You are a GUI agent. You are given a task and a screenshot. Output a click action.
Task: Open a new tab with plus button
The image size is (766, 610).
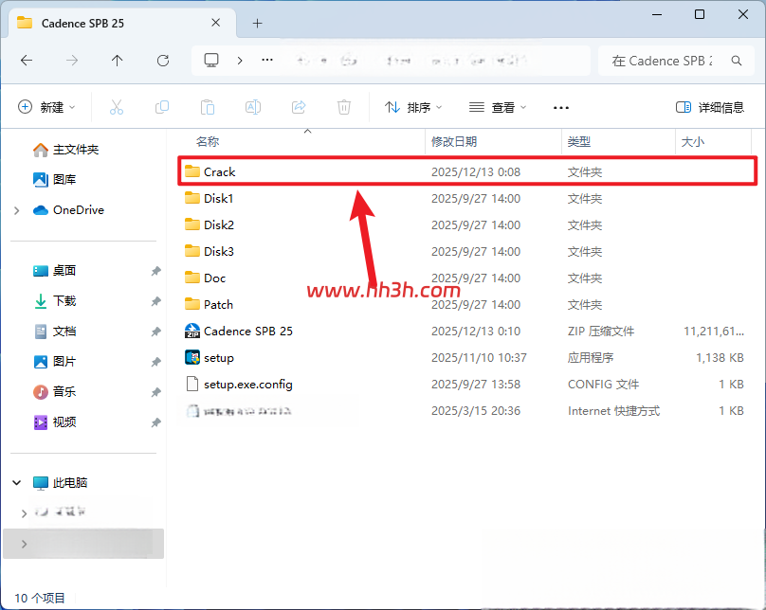(258, 23)
